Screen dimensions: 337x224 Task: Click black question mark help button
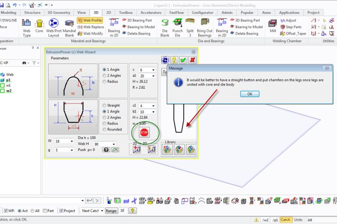coord(106,150)
